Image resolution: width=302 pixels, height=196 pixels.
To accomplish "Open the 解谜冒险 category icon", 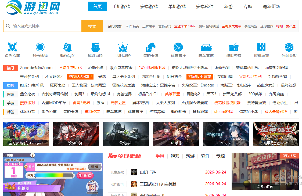I will pos(95,47).
